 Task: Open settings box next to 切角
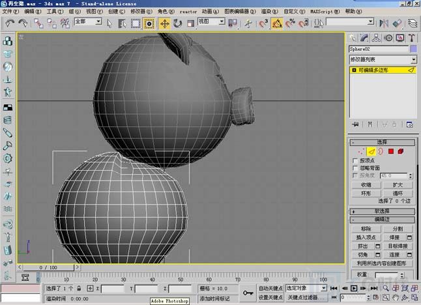(378, 255)
